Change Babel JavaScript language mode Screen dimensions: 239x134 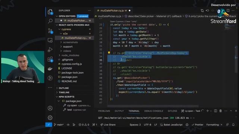coord(171,125)
